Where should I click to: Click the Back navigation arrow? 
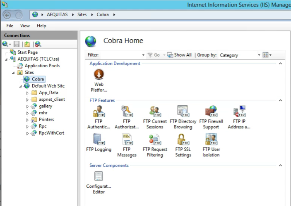7,15
